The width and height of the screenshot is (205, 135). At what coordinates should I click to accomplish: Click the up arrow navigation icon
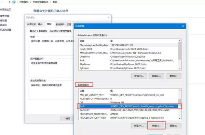pos(10,2)
